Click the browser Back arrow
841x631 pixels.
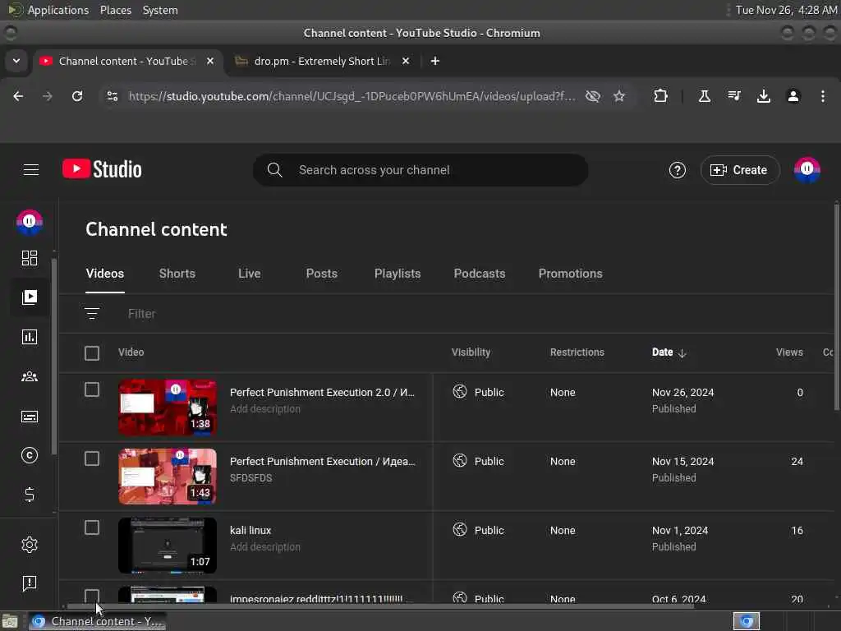pyautogui.click(x=18, y=96)
